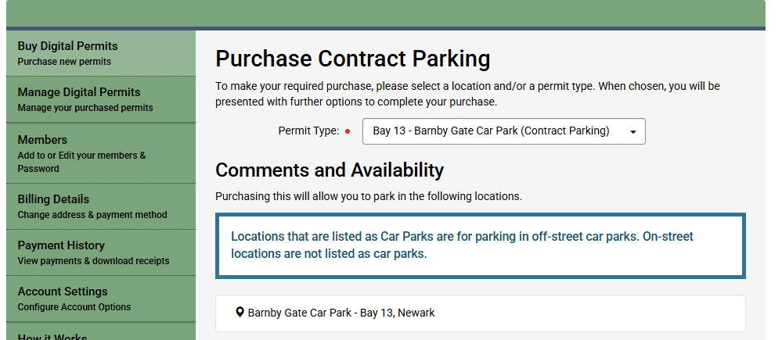Open the How it Works sidebar item

52,335
